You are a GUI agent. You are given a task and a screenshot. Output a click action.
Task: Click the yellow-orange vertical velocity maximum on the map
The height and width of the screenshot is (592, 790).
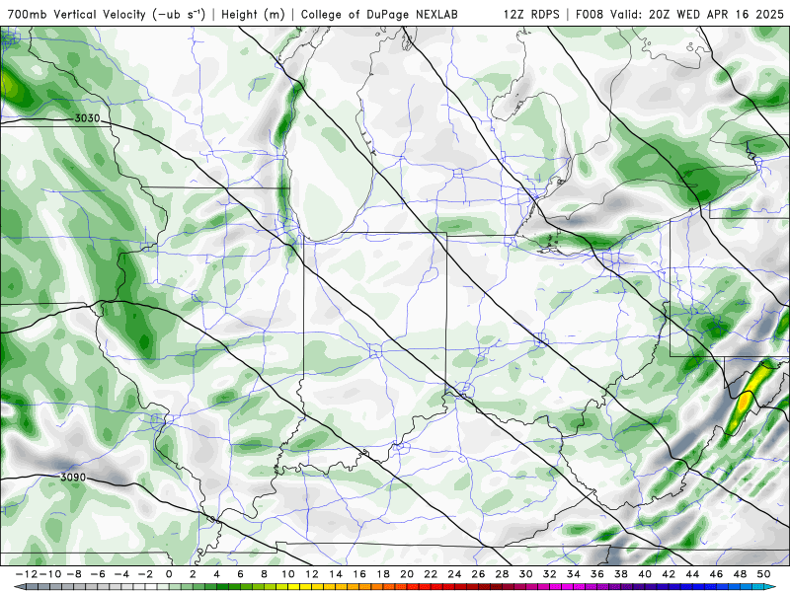[x=745, y=403]
